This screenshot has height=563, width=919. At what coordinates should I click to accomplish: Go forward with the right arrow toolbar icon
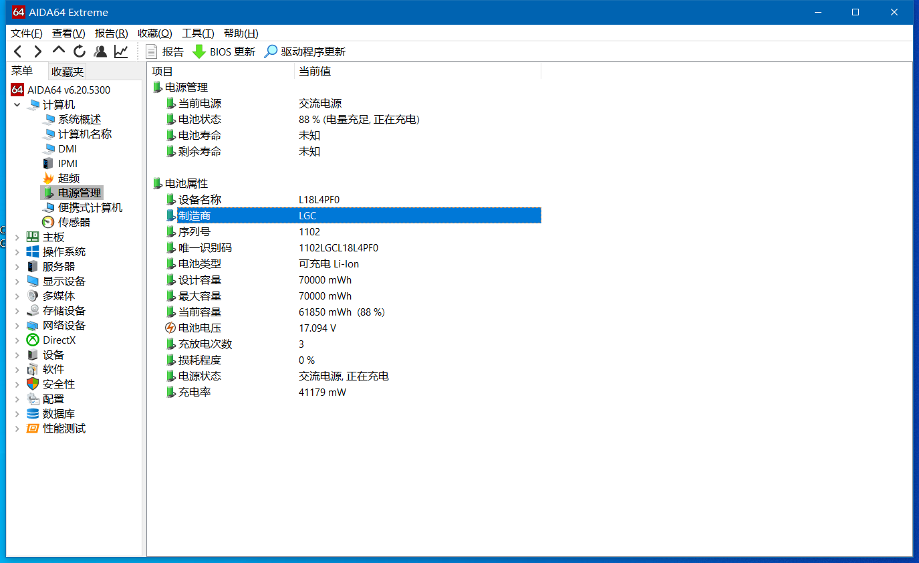click(x=38, y=51)
